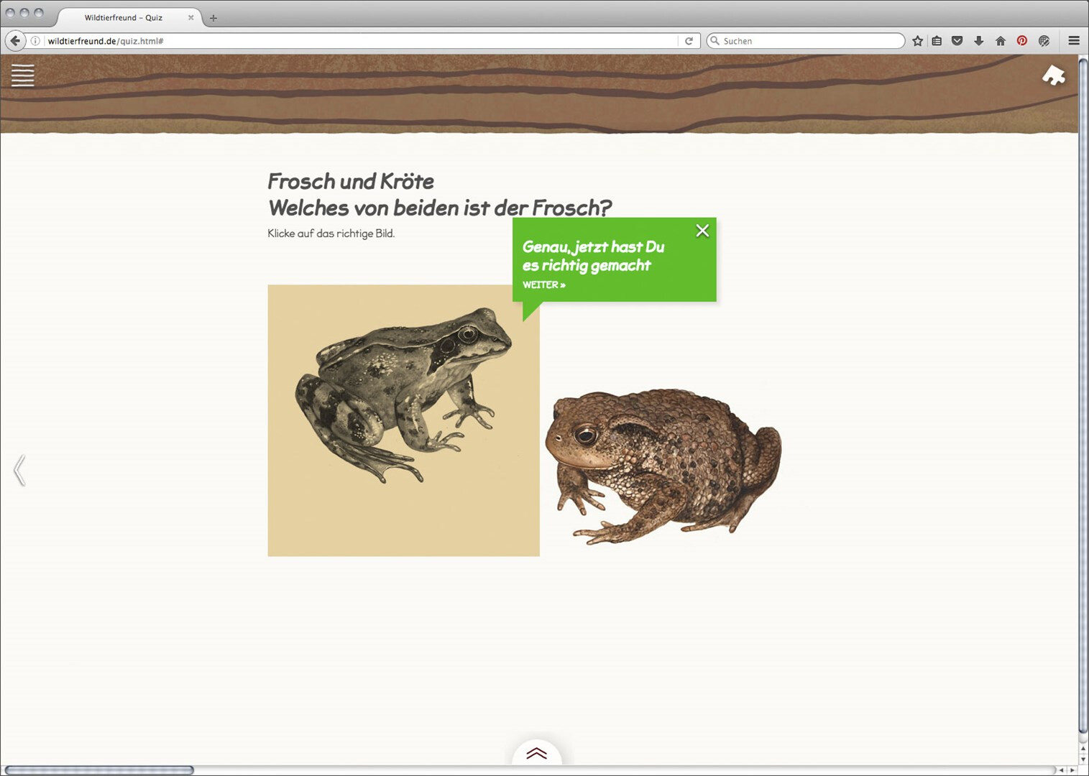This screenshot has height=776, width=1089.
Task: Select the frog picture
Action: point(403,420)
